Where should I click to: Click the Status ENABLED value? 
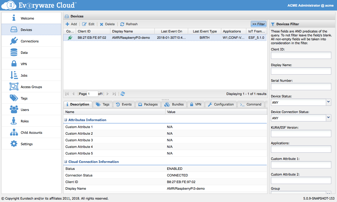(x=175, y=169)
